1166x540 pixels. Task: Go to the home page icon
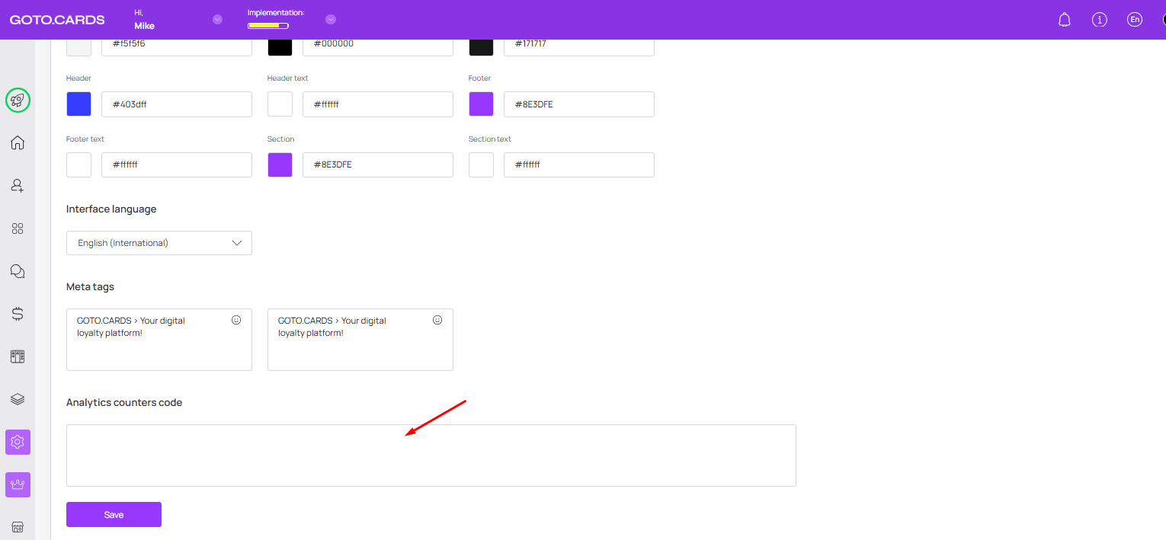(x=18, y=142)
